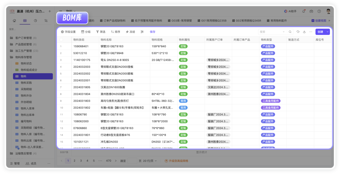The width and height of the screenshot is (340, 174).
Task: Expand the 客户订单管理 folder
Action: [x=11, y=38]
